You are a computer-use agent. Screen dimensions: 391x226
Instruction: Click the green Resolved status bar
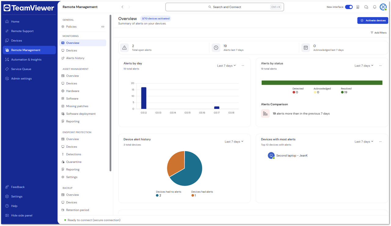click(x=322, y=83)
